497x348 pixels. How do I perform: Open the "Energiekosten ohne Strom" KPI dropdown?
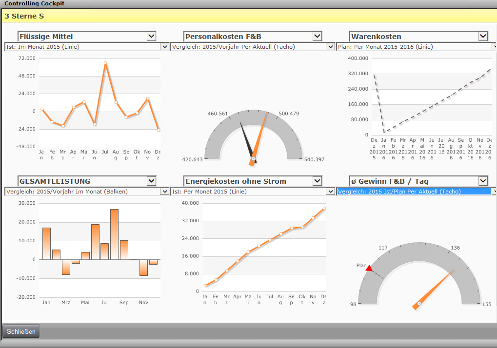tap(318, 181)
